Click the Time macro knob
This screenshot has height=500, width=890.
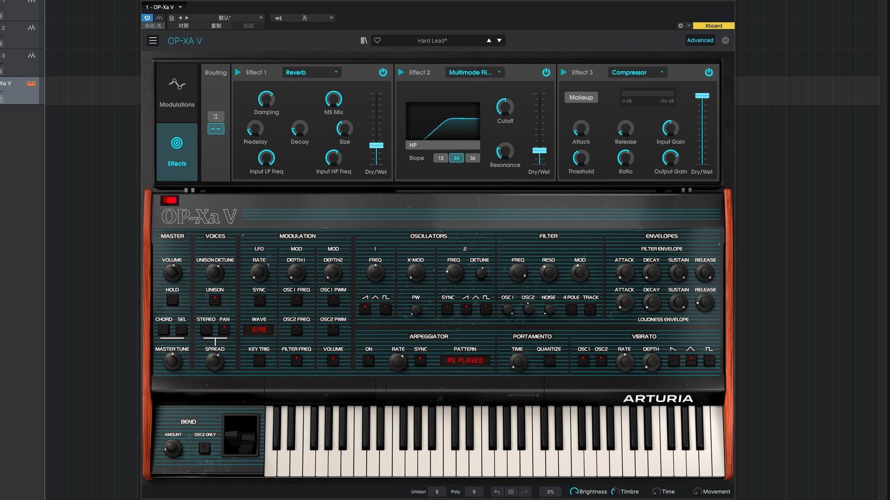656,492
